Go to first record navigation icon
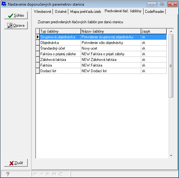The height and width of the screenshot is (178, 179). (x=36, y=174)
